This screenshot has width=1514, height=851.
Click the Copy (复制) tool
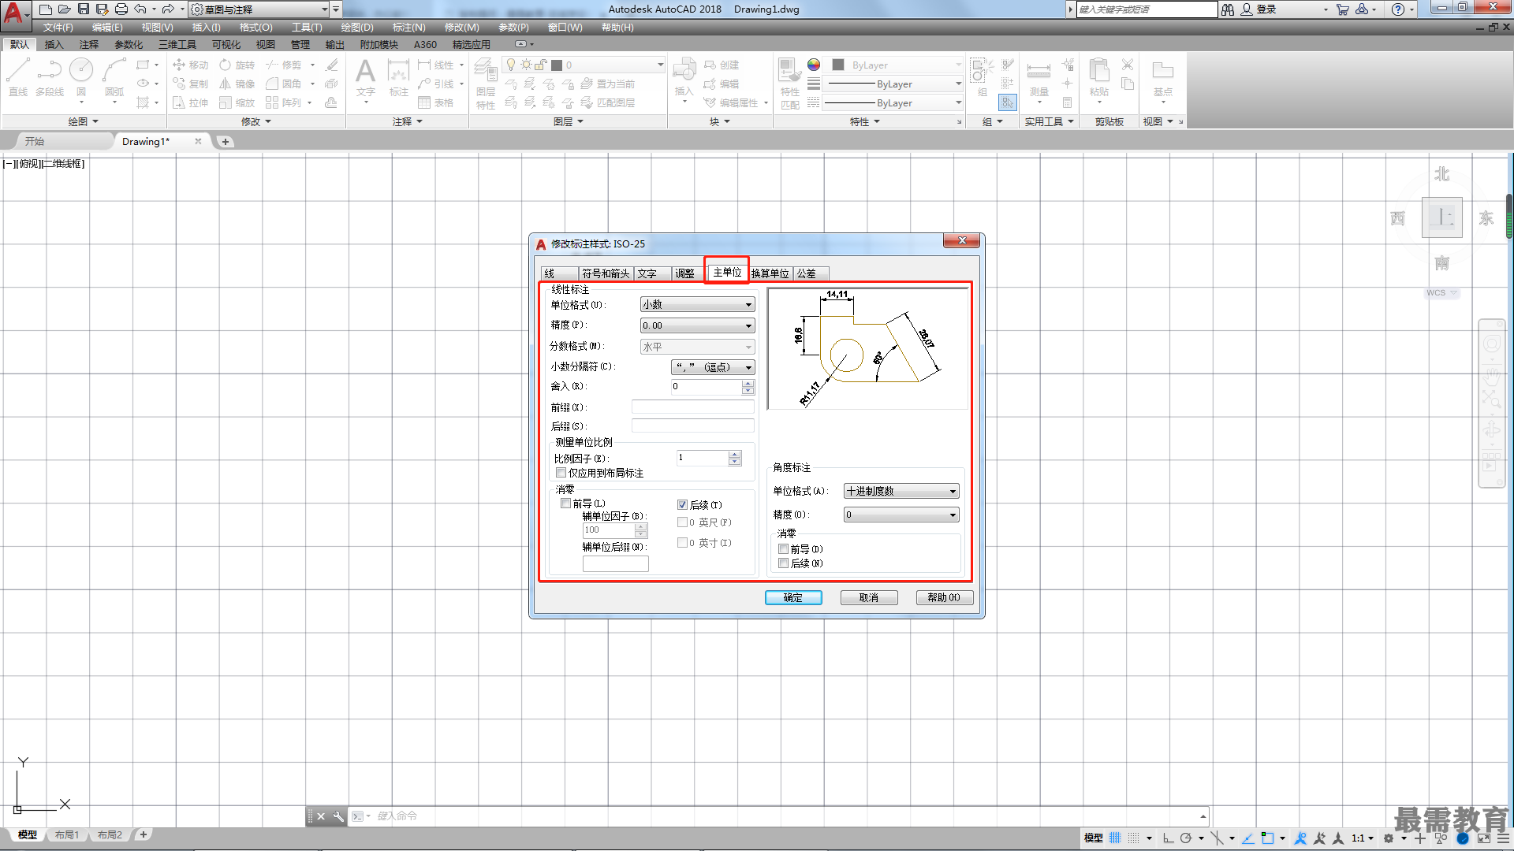(190, 84)
